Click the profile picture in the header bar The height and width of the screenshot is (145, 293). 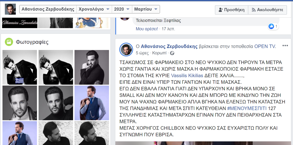(10, 9)
